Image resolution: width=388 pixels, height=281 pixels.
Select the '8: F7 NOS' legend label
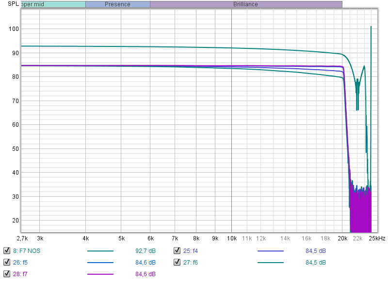(x=27, y=251)
